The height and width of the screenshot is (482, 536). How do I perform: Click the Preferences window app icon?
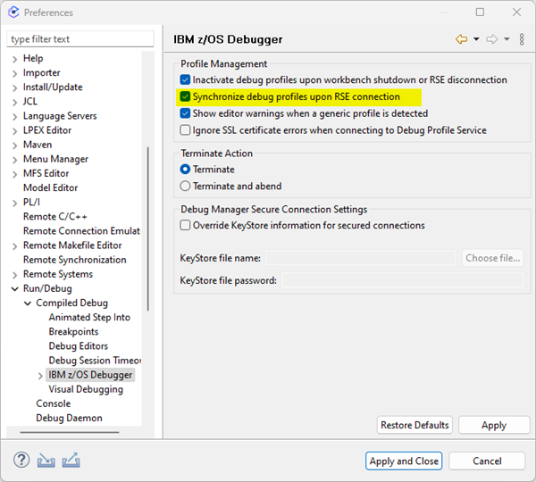pyautogui.click(x=13, y=12)
